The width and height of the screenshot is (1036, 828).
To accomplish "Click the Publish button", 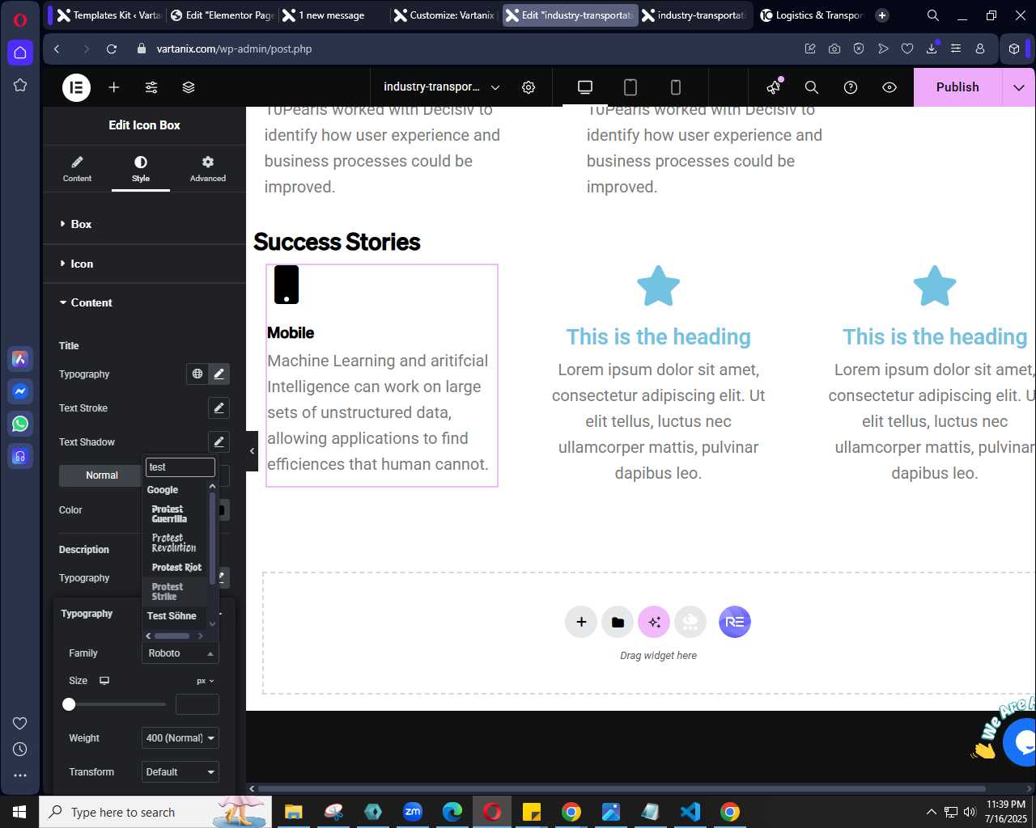I will (957, 87).
